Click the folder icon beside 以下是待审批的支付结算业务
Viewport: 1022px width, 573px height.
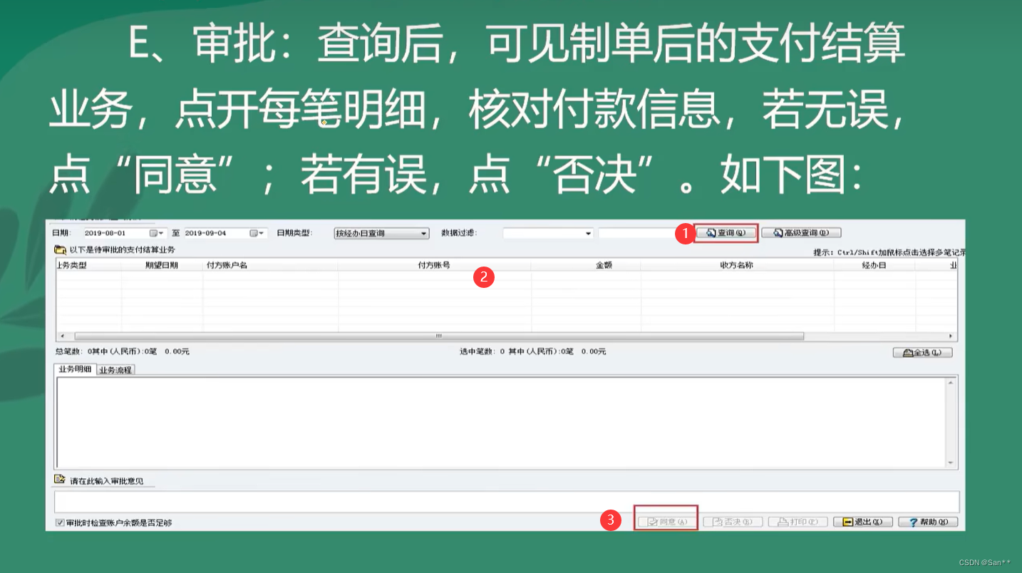(x=60, y=249)
